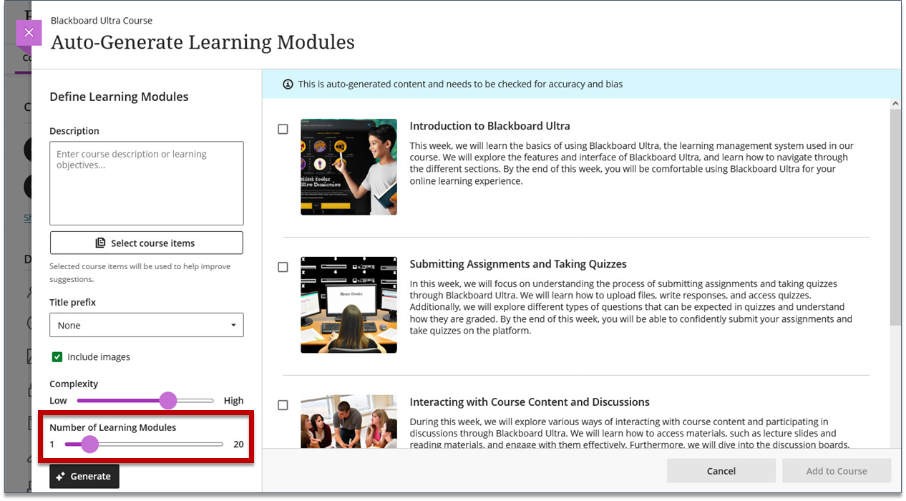Click the Select course items button
This screenshot has height=501, width=906.
[147, 243]
